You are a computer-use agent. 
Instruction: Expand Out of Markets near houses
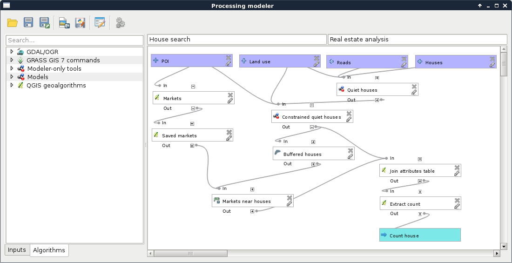coord(252,211)
